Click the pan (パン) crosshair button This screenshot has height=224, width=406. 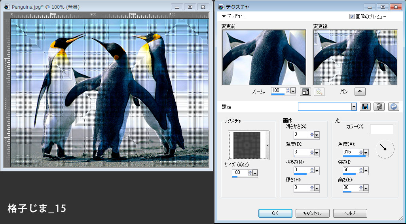360,91
